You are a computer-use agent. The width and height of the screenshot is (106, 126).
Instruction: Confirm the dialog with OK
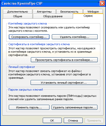click(52, 121)
